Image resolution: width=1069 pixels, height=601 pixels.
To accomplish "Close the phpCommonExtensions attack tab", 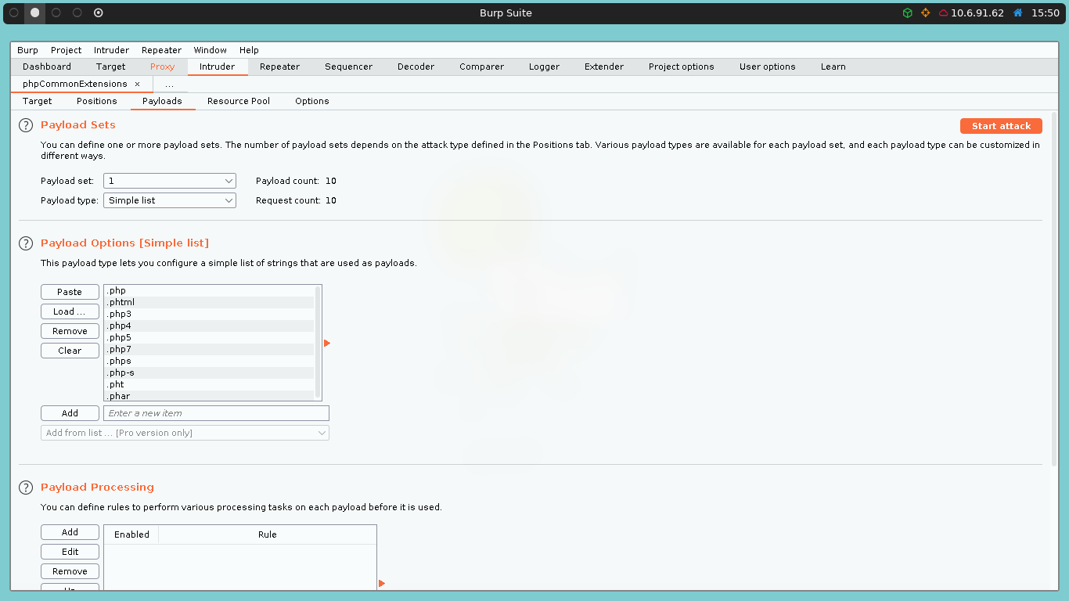I will click(138, 84).
